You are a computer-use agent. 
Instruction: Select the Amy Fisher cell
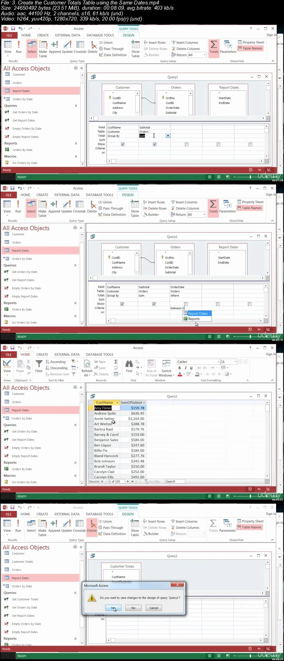(107, 408)
